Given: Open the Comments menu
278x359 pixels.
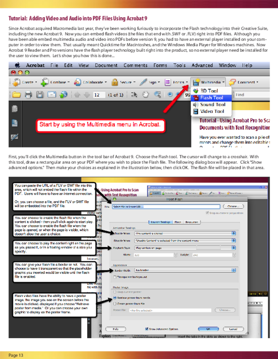Looking at the screenshot, I should [x=135, y=65].
